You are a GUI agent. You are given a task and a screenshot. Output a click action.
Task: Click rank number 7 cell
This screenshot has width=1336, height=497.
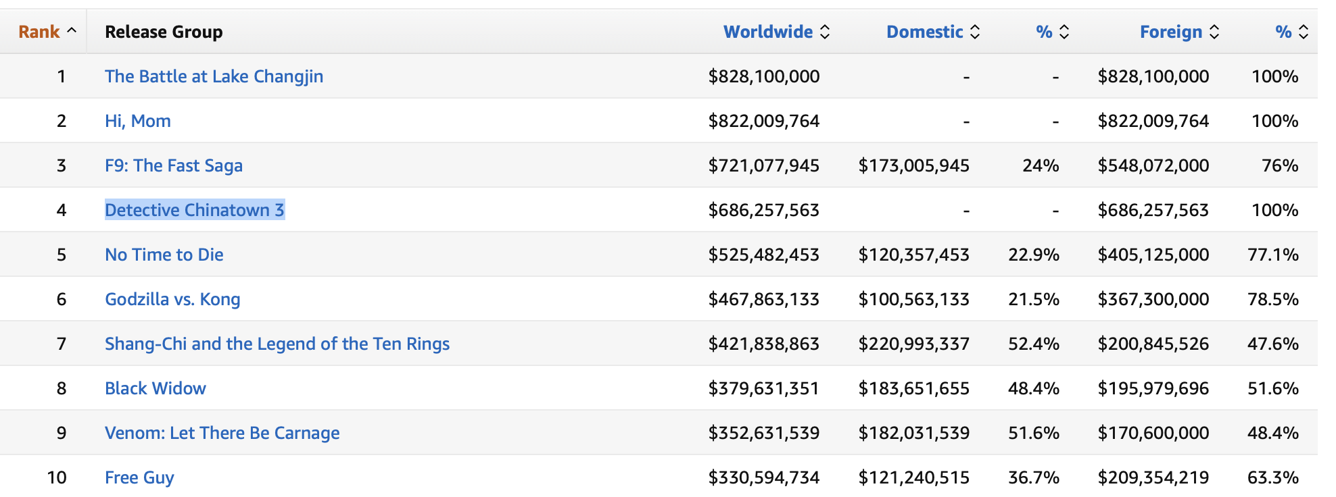point(62,344)
